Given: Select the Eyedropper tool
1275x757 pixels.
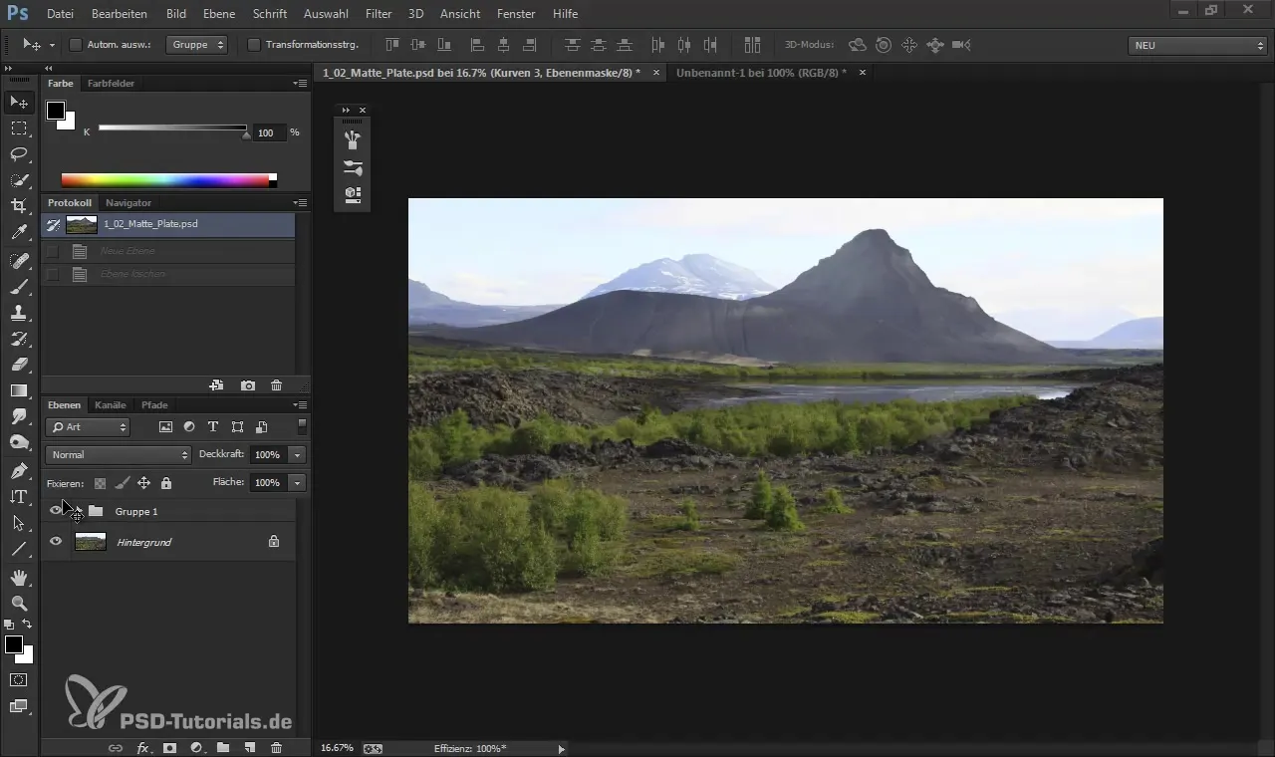Looking at the screenshot, I should (19, 232).
